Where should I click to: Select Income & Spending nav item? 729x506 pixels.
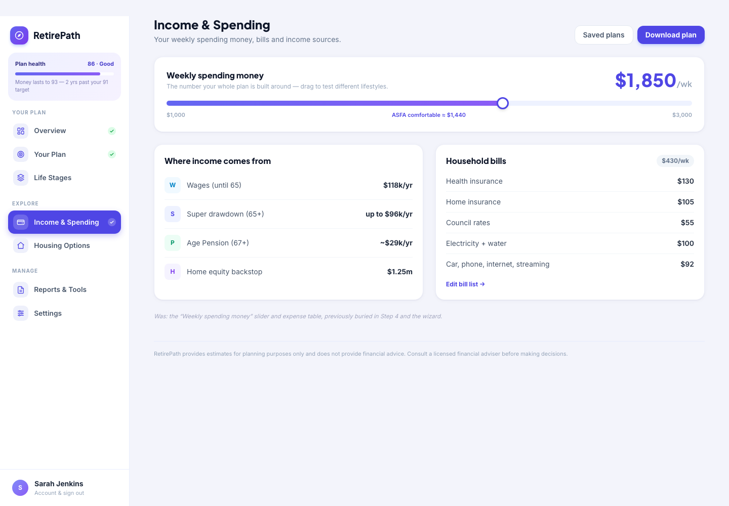64,222
